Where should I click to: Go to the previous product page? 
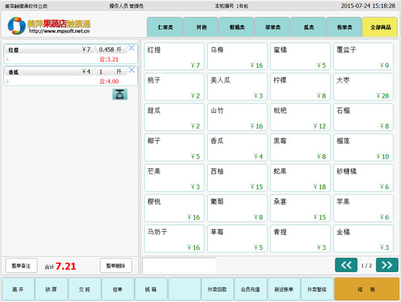tap(346, 265)
